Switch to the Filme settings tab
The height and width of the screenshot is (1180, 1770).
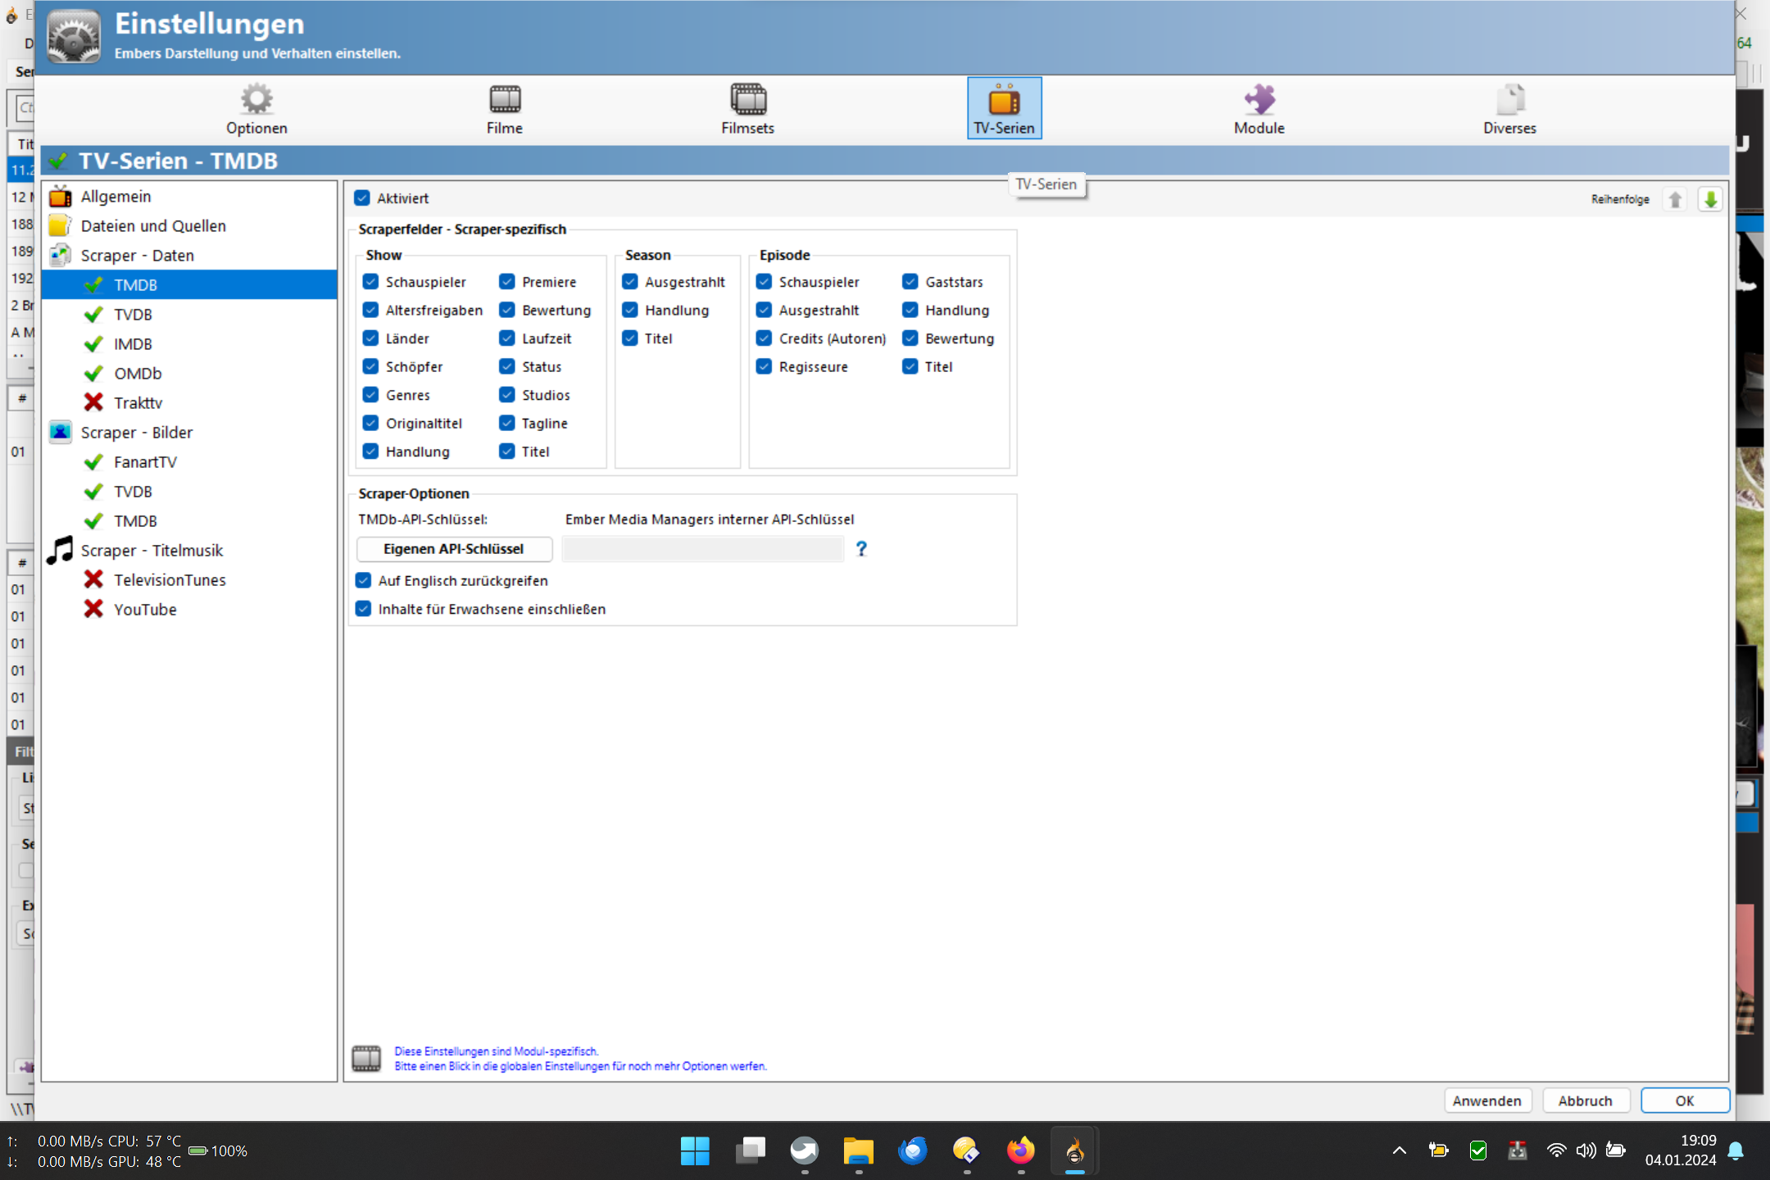[x=505, y=108]
